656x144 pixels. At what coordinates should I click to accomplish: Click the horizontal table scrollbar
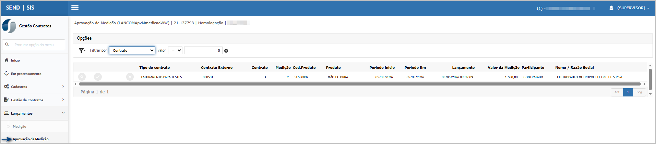360,84
